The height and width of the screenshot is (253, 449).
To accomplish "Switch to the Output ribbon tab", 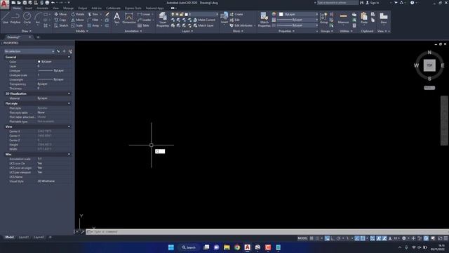I will [83, 8].
